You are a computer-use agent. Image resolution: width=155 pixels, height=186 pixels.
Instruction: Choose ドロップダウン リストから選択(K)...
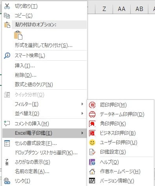click(46, 153)
